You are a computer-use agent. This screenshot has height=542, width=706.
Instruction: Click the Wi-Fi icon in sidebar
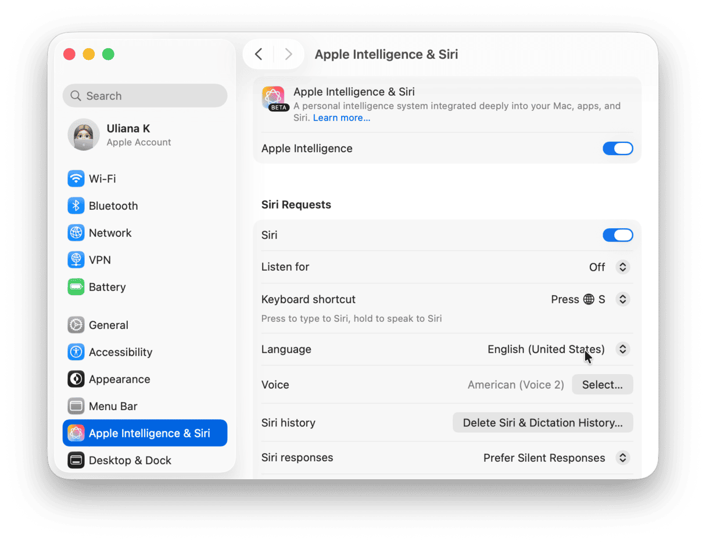(76, 178)
